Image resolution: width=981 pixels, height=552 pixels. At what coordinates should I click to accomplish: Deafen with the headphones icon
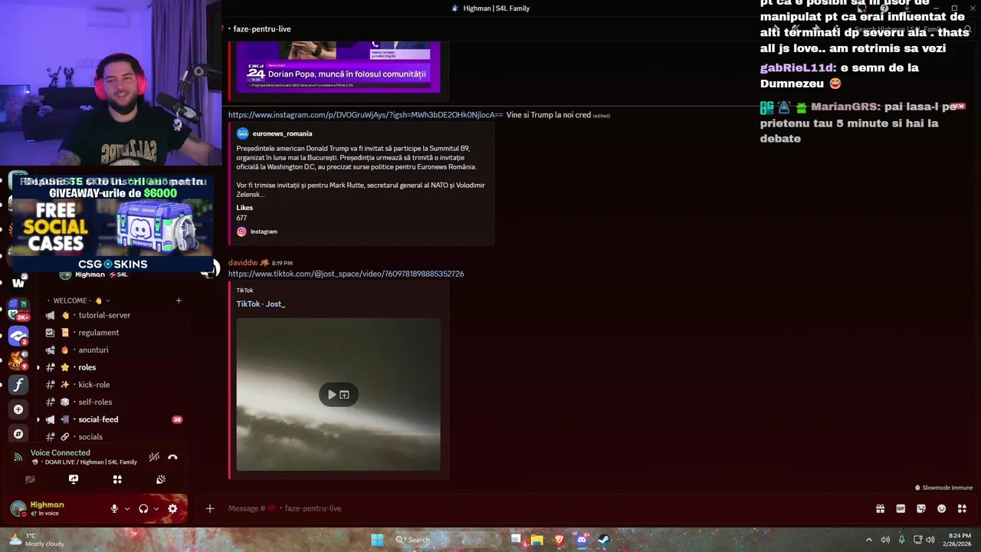click(x=143, y=508)
